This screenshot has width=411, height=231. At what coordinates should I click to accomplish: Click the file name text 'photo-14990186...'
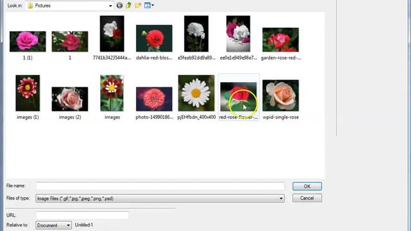pos(154,117)
